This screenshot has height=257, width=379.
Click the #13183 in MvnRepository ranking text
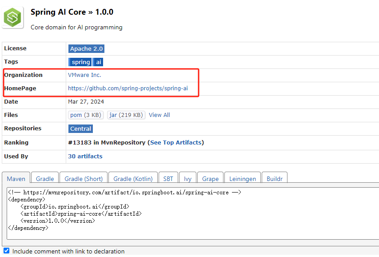[107, 143]
